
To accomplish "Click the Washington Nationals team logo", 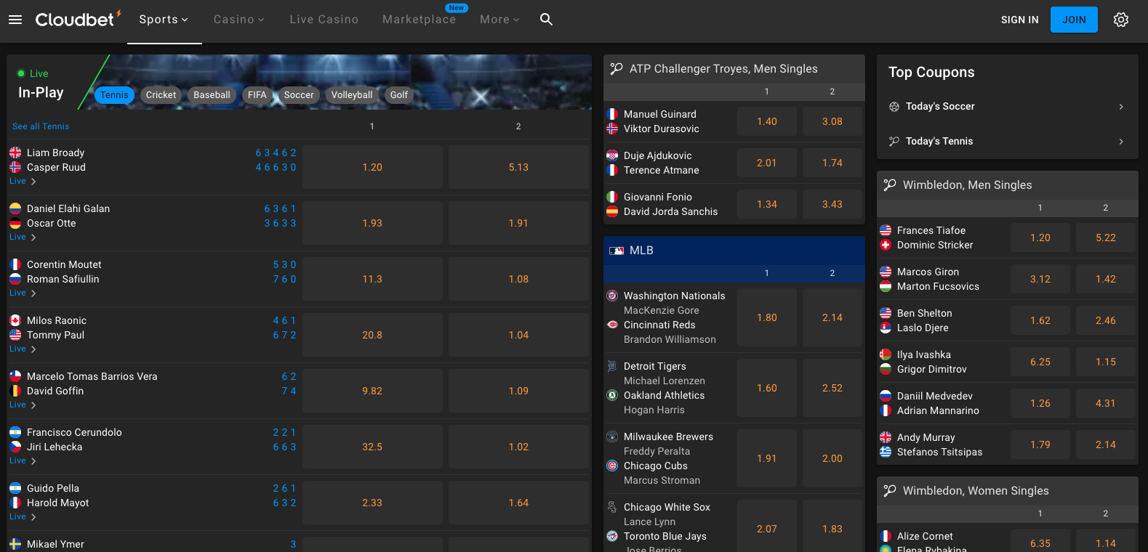I will [x=612, y=296].
